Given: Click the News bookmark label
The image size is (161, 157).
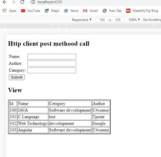Looking at the screenshot, I should click(74, 11).
